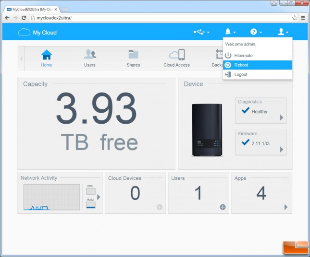Open the Cloud Access tab
310x257 pixels.
click(x=176, y=58)
